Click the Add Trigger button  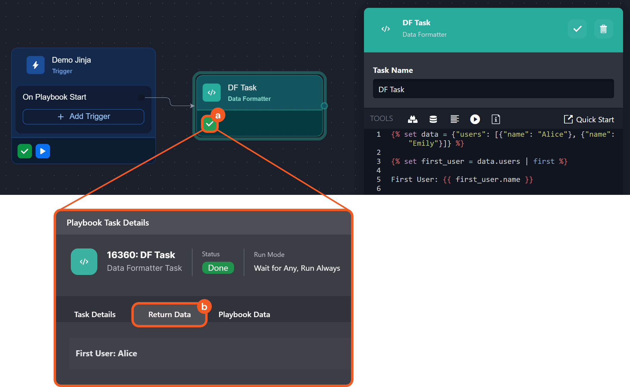point(83,117)
